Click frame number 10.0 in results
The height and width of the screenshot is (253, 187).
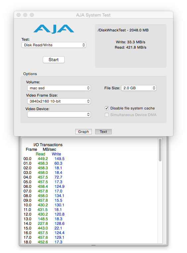point(27,205)
